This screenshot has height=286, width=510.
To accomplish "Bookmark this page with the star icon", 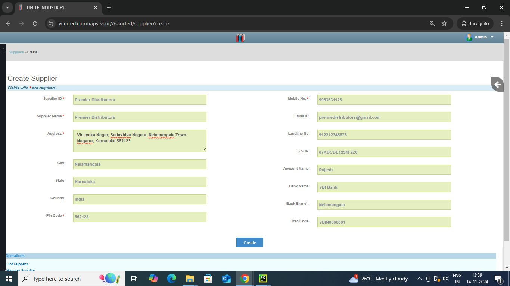I will point(444,23).
